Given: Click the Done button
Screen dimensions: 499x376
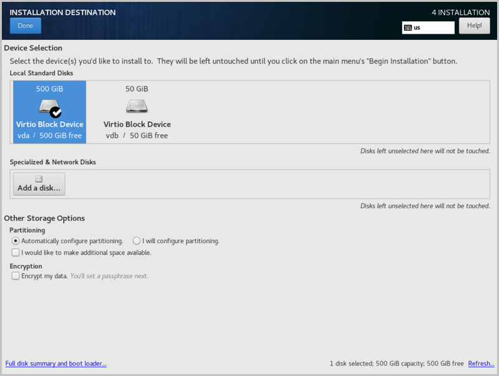Looking at the screenshot, I should [x=25, y=26].
